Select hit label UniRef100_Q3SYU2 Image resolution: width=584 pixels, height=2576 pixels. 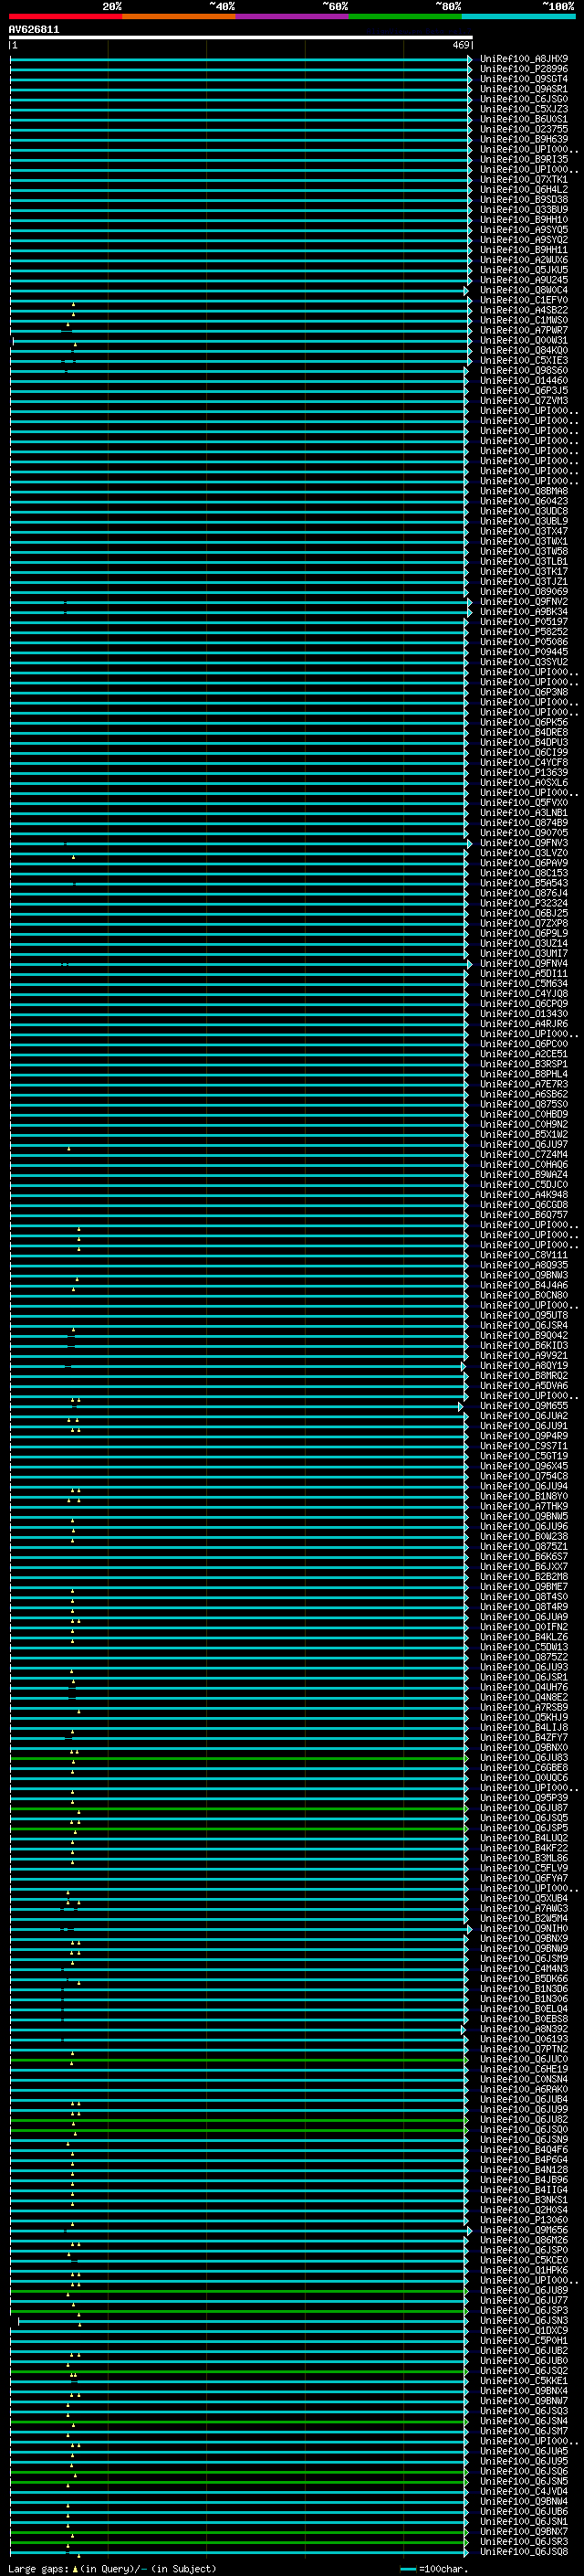524,662
